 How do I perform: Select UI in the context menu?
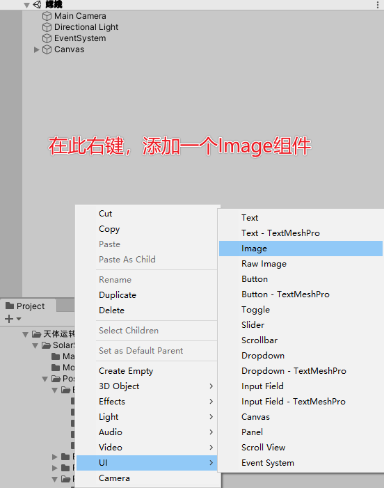click(147, 463)
